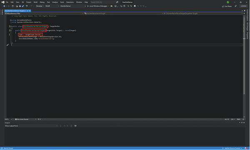Viewport: 250px width, 150px height.
Task: Open the Show output from dropdown
Action: click(x=38, y=126)
